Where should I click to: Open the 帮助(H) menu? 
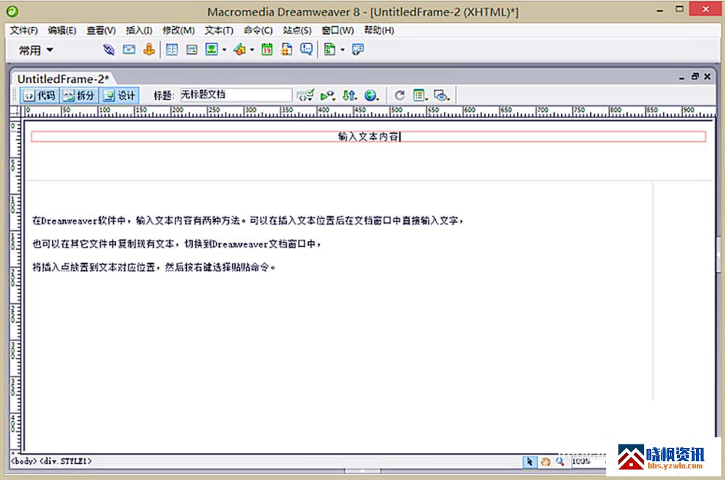(379, 30)
